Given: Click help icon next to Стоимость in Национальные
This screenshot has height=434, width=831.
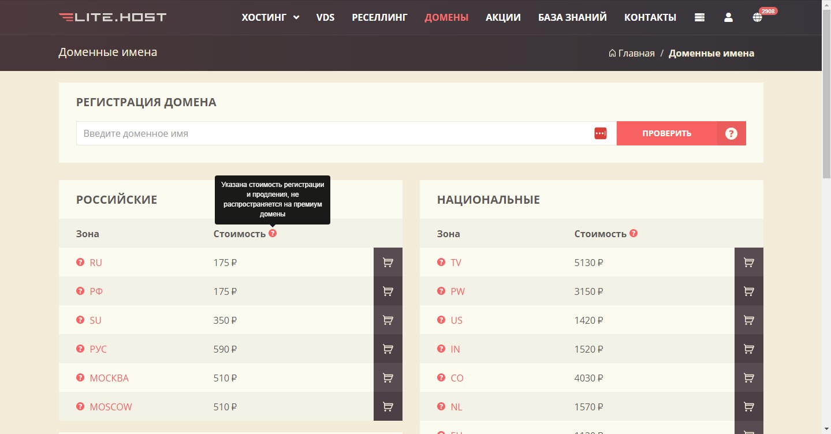Looking at the screenshot, I should 634,233.
